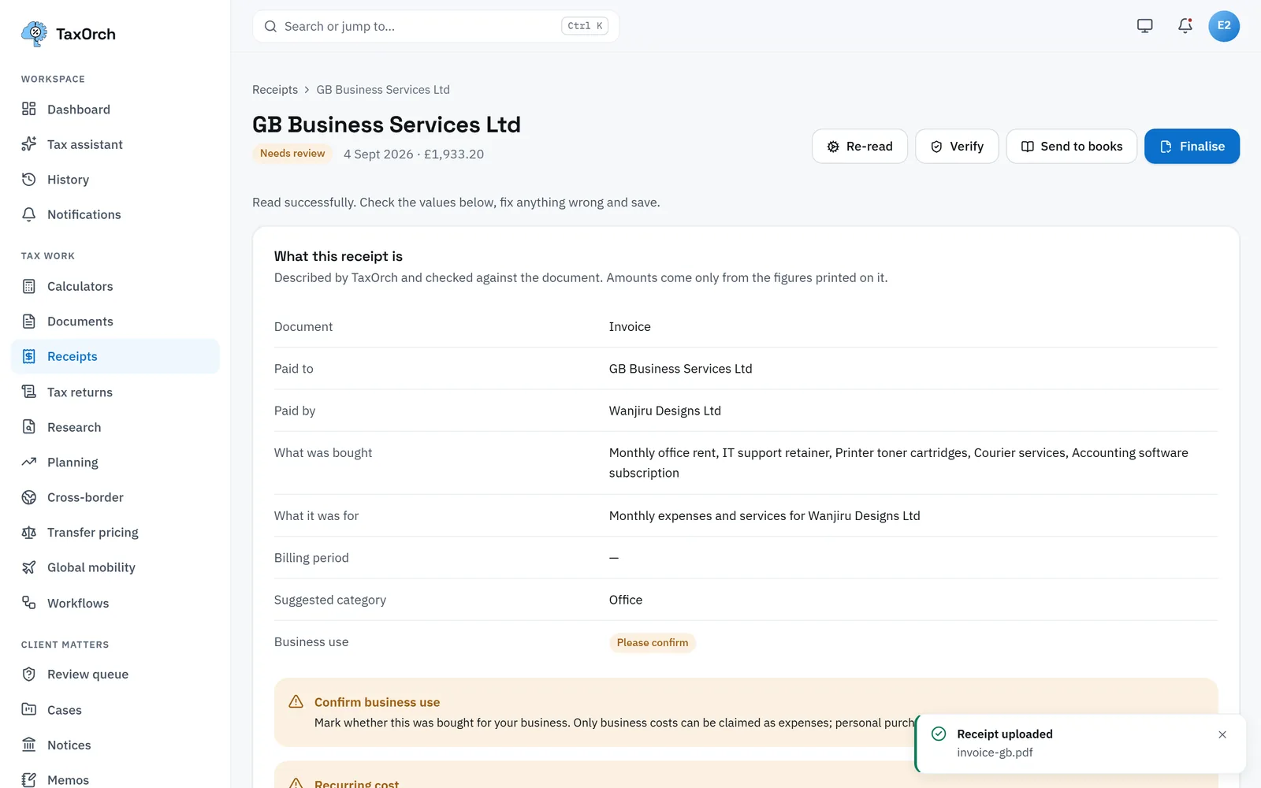
Task: Click the Office suggested category value
Action: [626, 600]
